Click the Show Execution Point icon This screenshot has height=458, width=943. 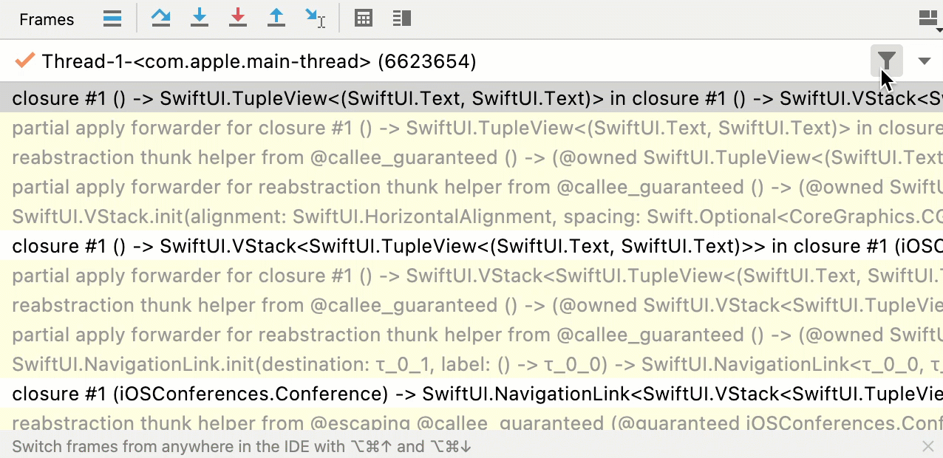(x=112, y=18)
